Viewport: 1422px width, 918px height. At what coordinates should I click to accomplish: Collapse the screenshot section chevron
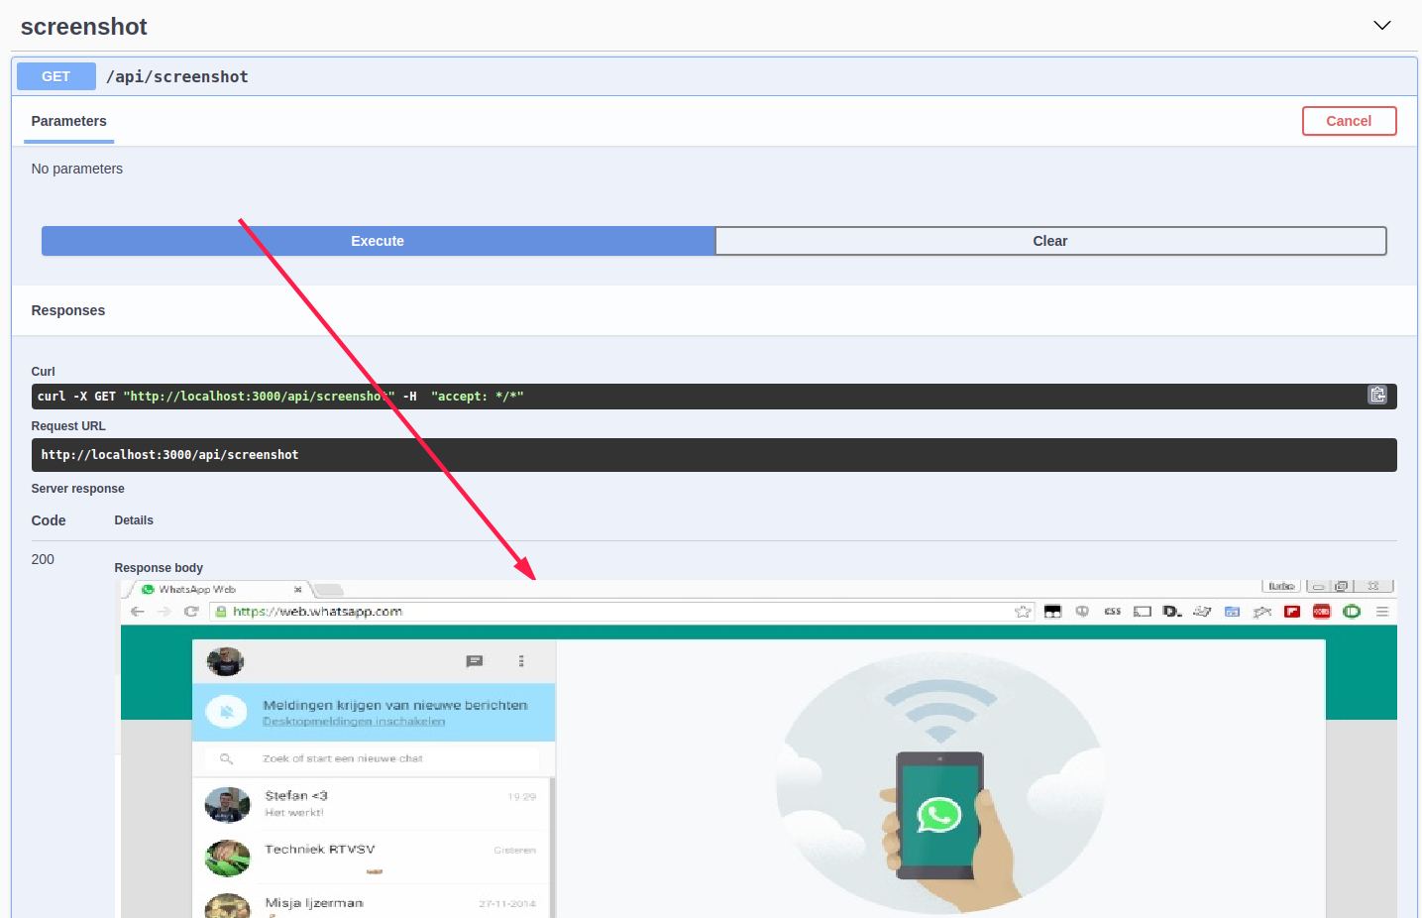pyautogui.click(x=1381, y=26)
